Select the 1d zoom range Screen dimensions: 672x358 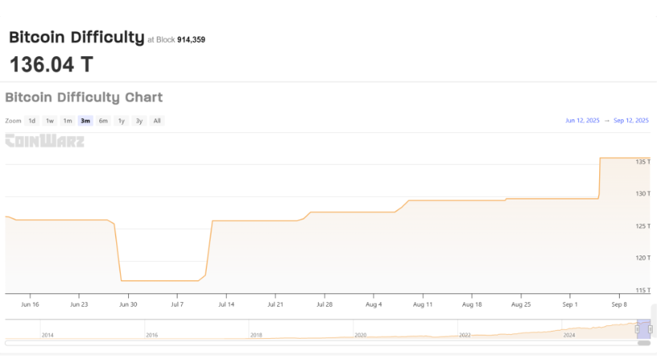(31, 121)
